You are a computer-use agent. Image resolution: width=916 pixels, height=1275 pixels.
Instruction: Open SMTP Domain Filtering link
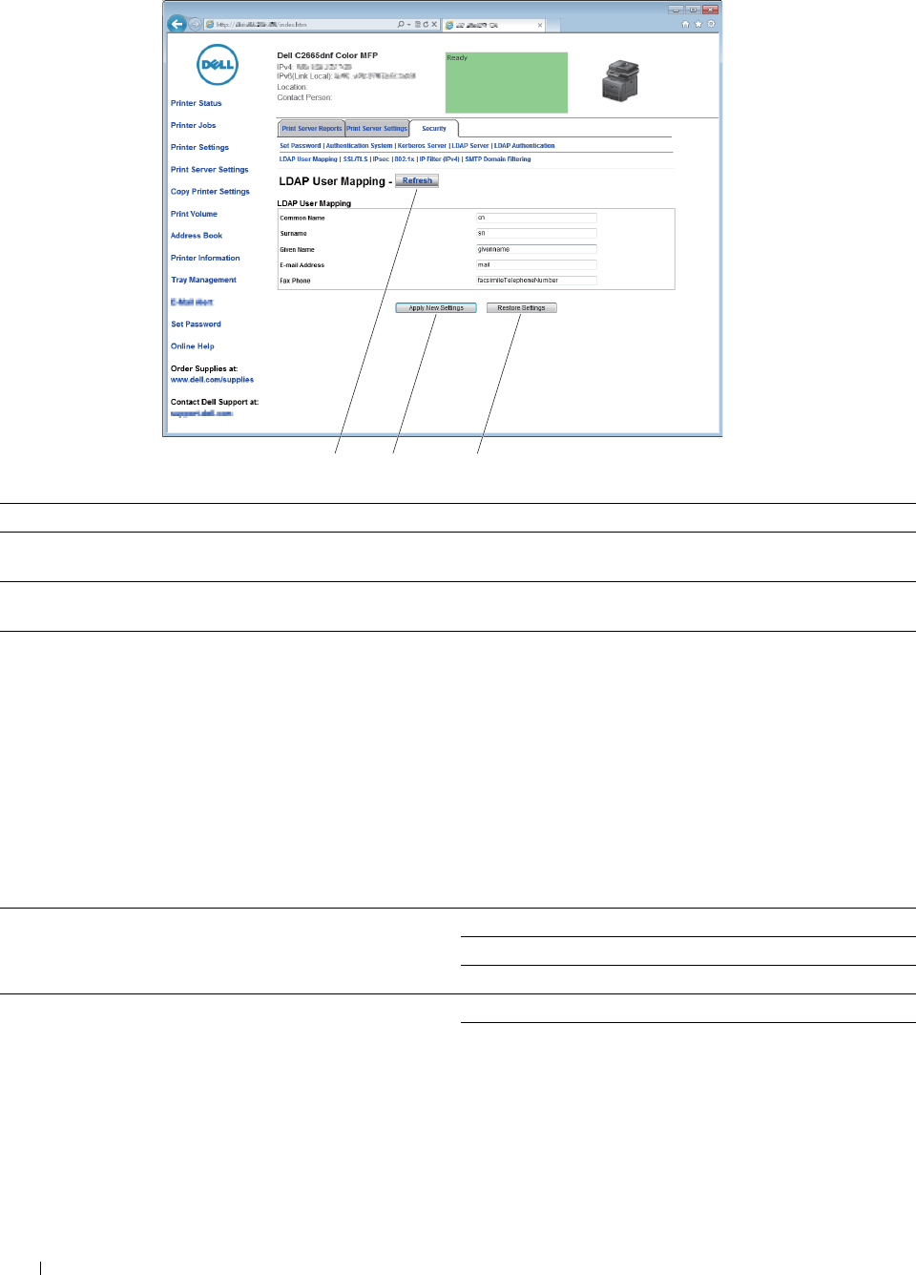[x=498, y=159]
